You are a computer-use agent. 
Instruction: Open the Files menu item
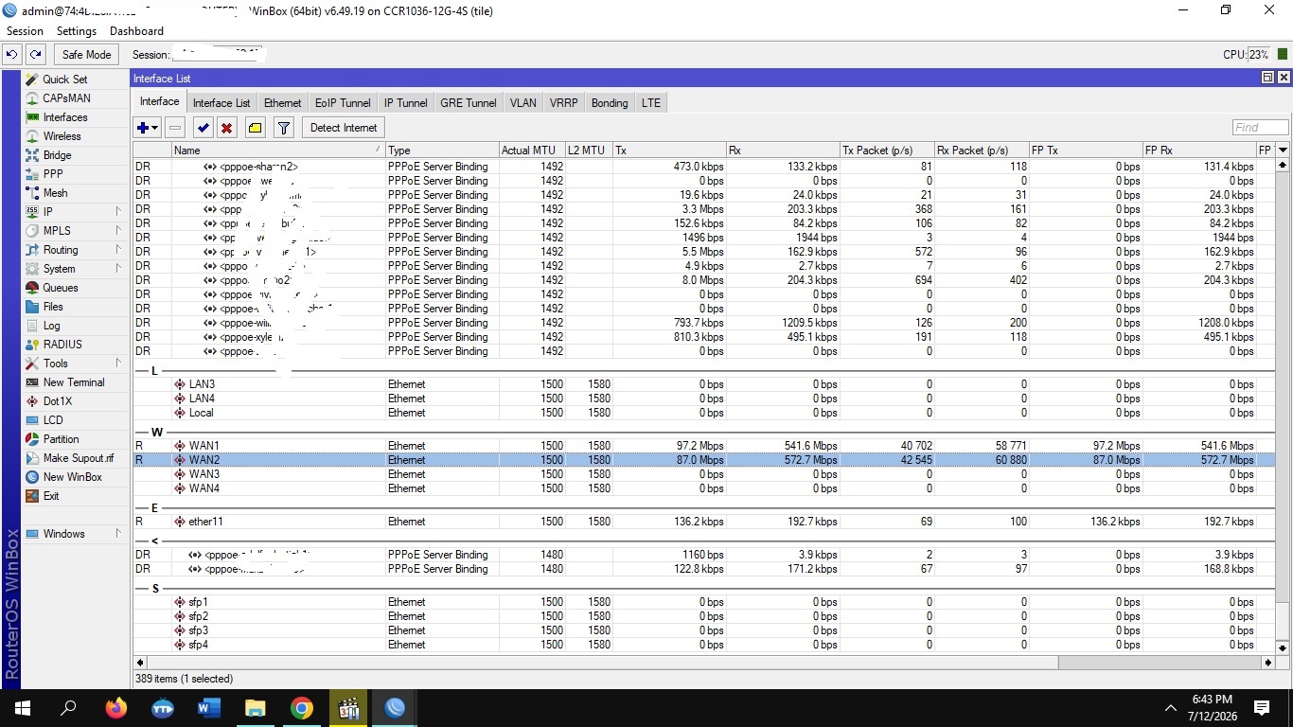click(53, 307)
